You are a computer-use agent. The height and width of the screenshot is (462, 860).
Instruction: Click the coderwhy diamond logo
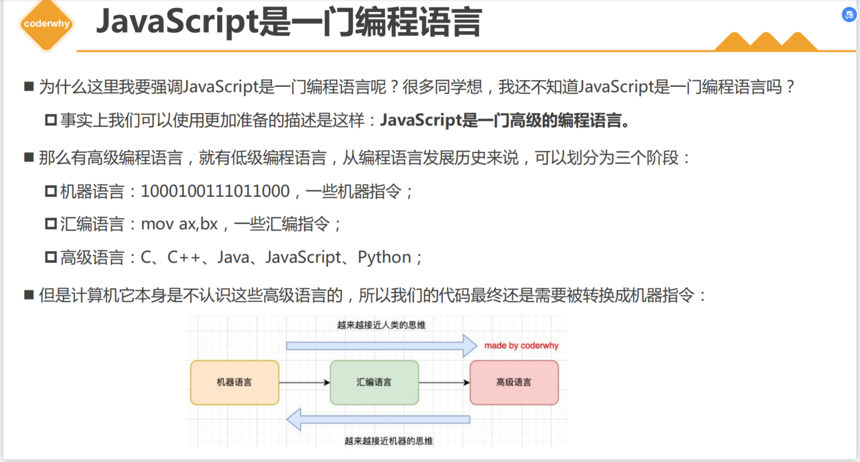pos(47,24)
